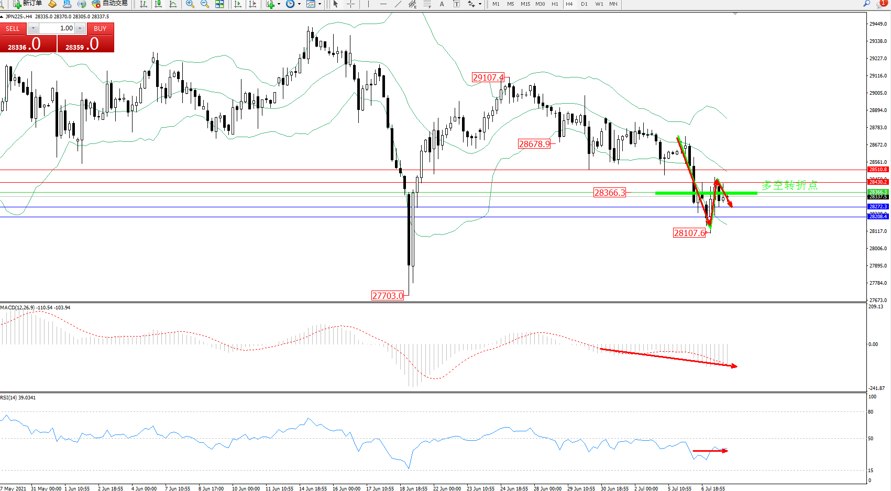Click the lot volume input field

[57, 28]
